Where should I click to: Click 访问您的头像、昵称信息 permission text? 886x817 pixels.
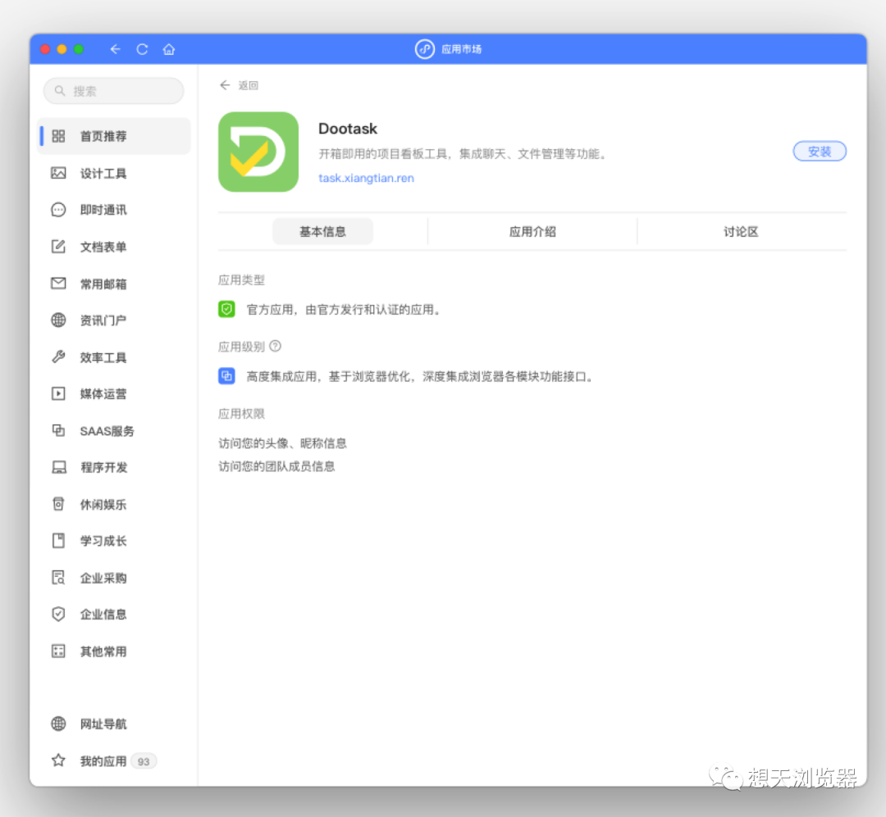[282, 443]
